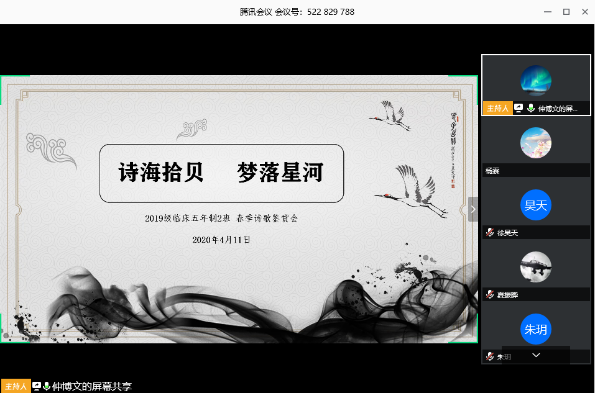Click the blue 朱玥 avatar circle

pos(535,329)
